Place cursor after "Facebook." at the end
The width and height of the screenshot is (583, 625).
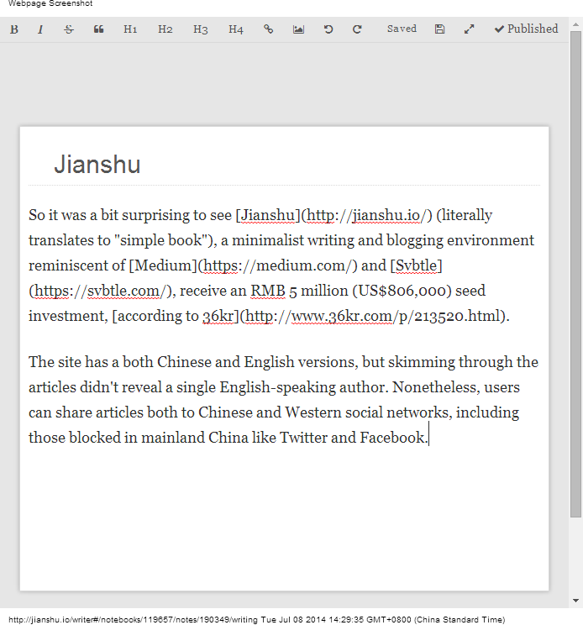coord(428,438)
